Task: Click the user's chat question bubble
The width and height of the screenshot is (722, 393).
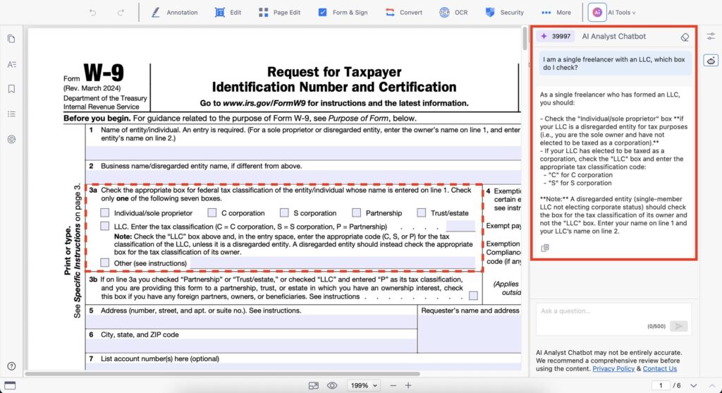Action: tap(615, 64)
